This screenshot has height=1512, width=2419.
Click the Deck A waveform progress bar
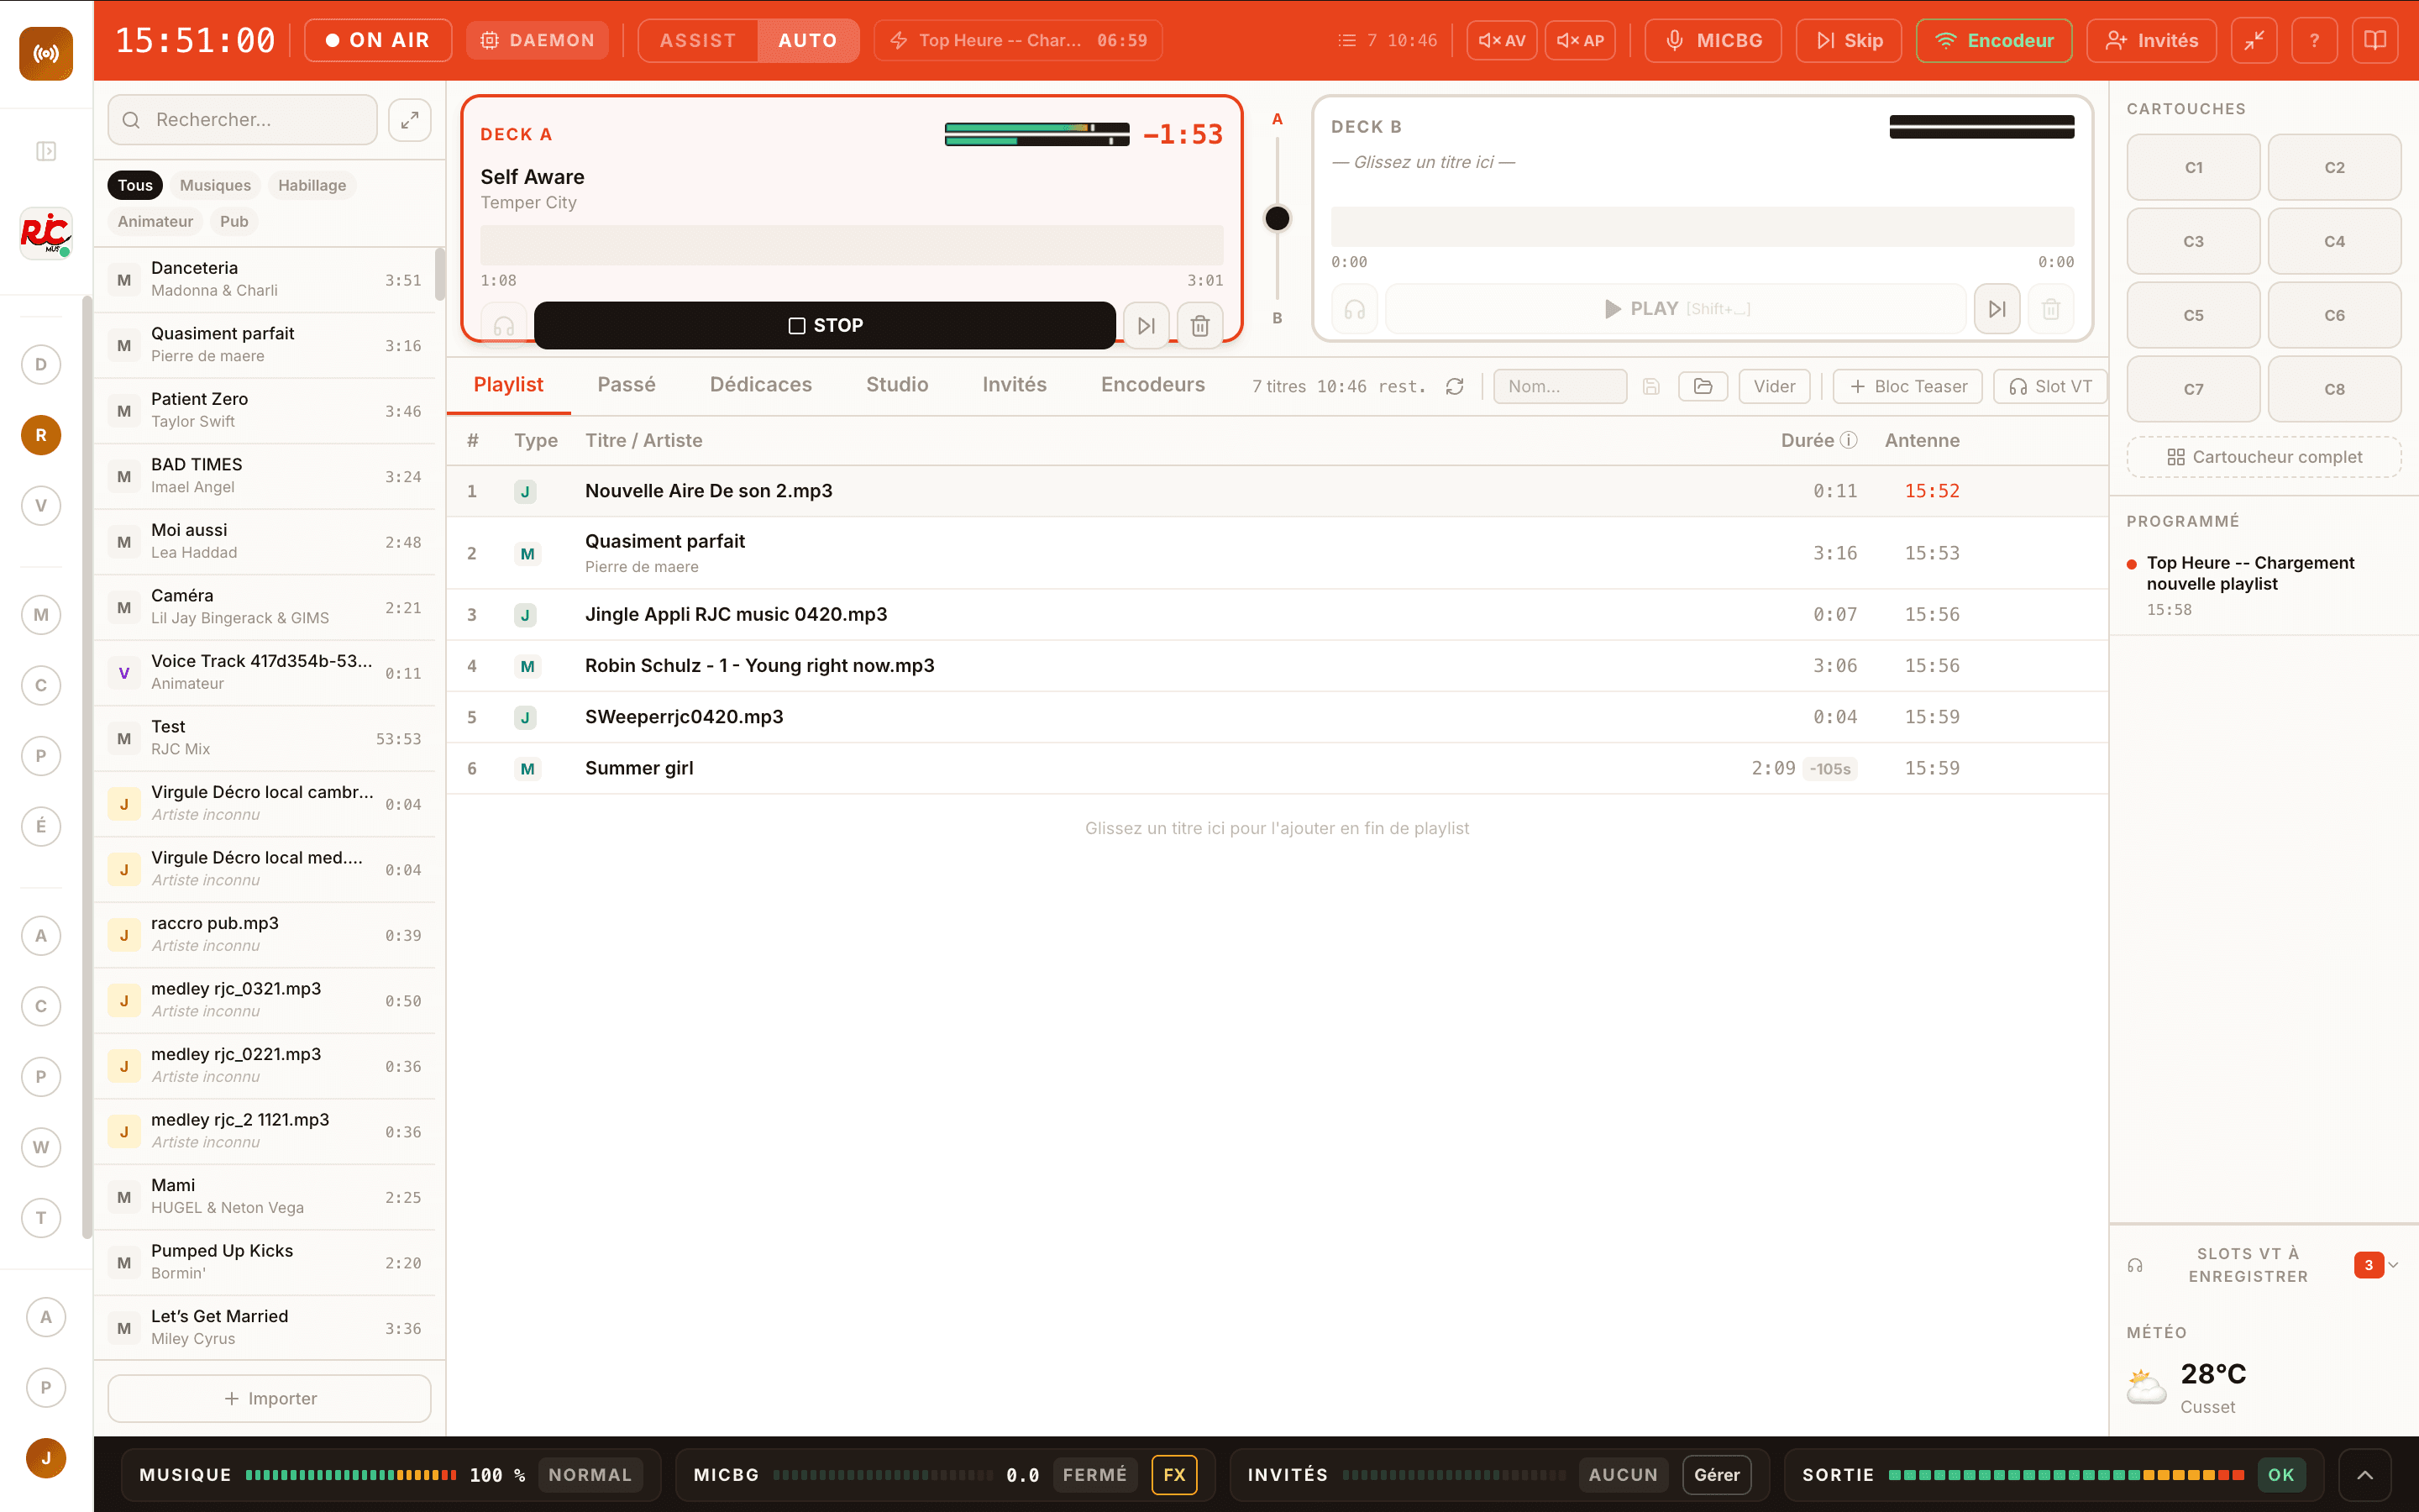[852, 245]
